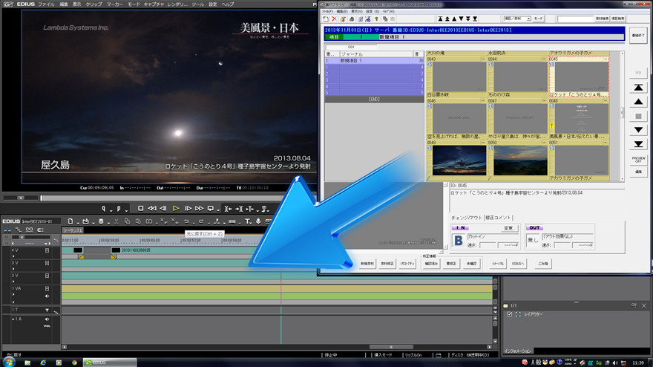Click the Stop button in EDIUS player
The image size is (653, 367).
[x=141, y=209]
